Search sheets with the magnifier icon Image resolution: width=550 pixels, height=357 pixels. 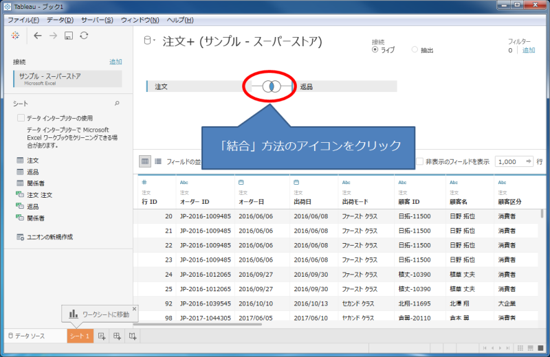[117, 104]
